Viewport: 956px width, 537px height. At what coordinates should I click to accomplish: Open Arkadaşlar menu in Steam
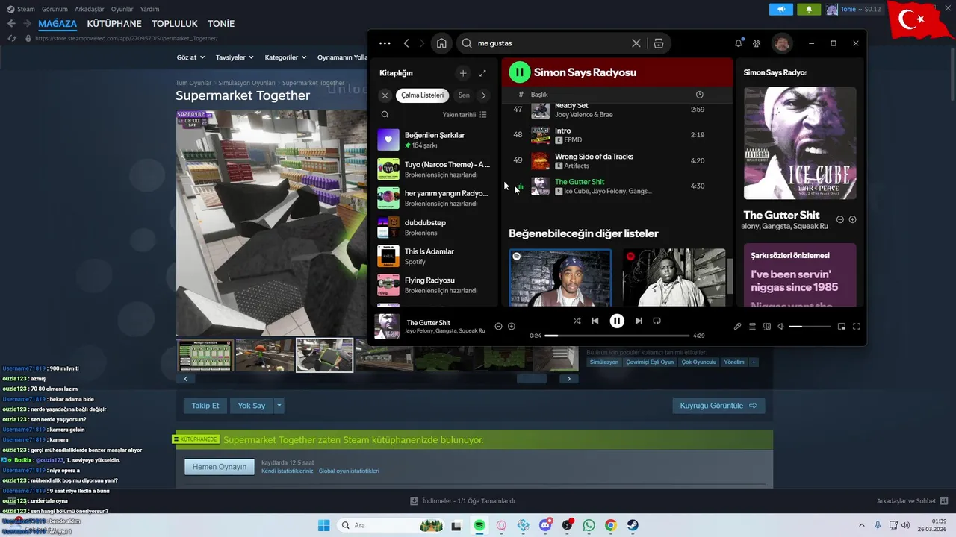coord(90,9)
